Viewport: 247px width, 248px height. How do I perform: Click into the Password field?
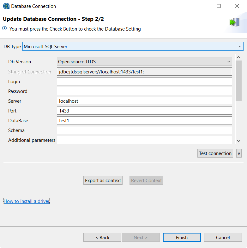(x=144, y=91)
